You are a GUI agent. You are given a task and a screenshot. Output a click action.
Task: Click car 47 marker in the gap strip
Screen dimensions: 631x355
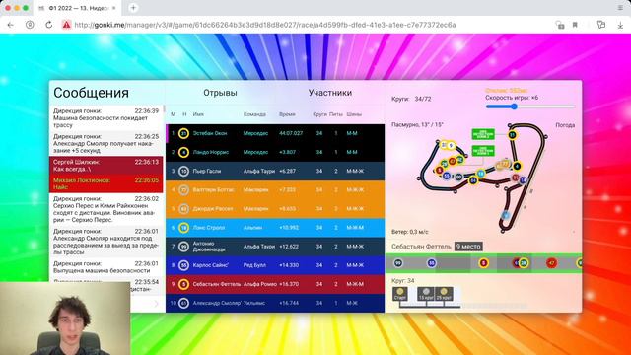pyautogui.click(x=551, y=263)
